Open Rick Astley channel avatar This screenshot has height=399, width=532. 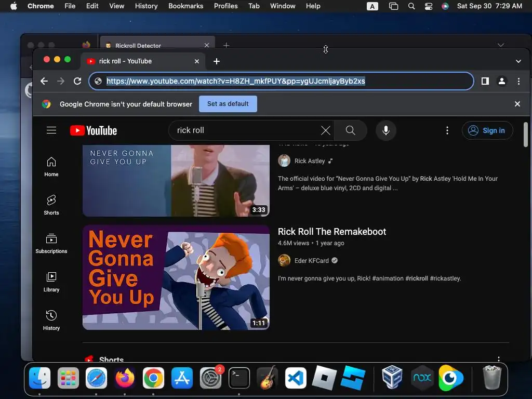tap(284, 161)
